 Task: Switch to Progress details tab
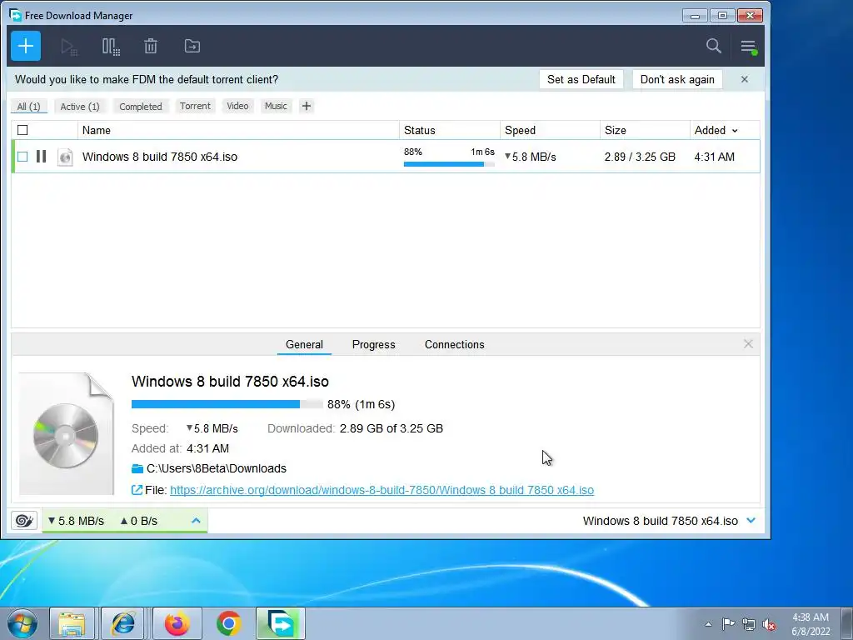(374, 344)
